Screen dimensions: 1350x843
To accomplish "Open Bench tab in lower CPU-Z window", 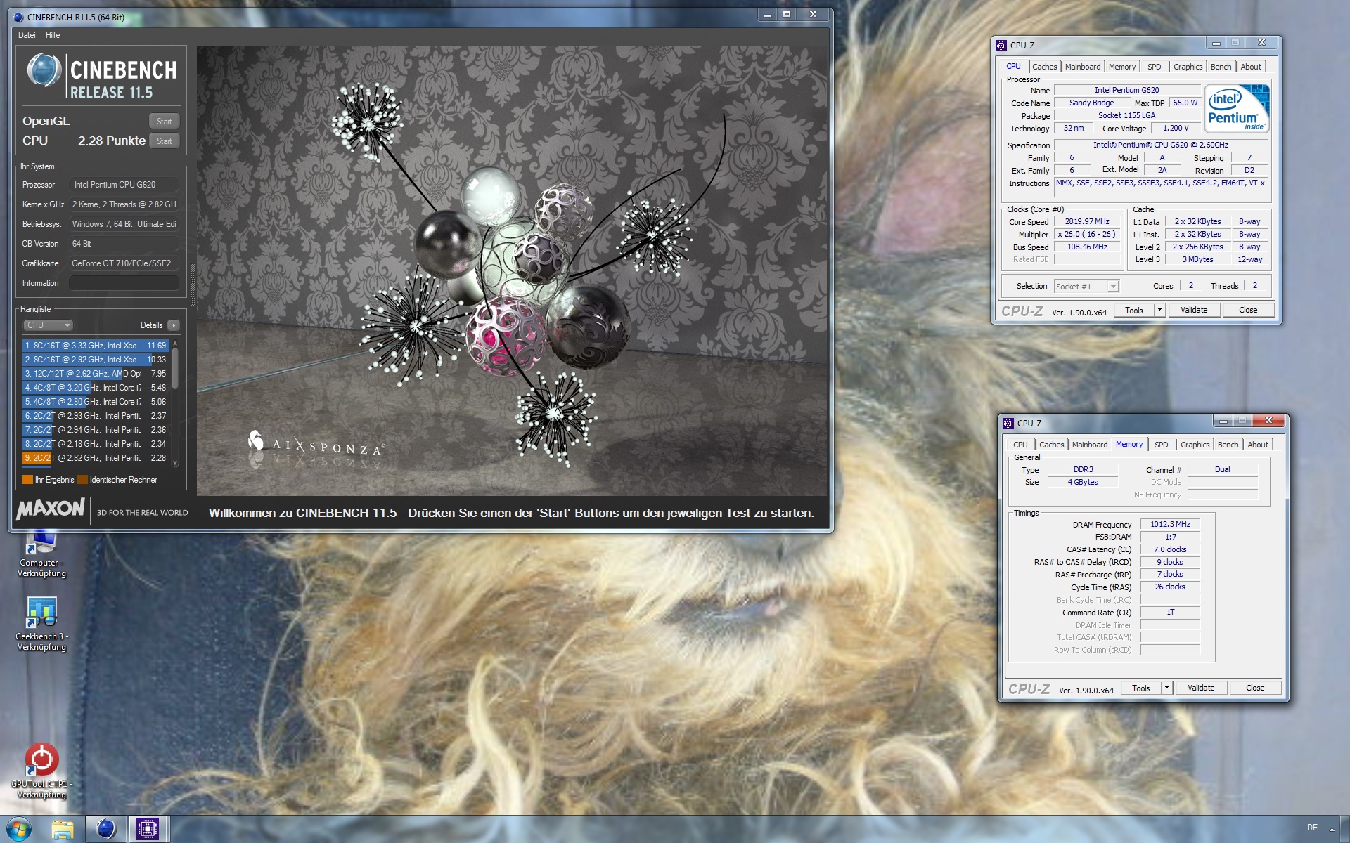I will pyautogui.click(x=1228, y=445).
